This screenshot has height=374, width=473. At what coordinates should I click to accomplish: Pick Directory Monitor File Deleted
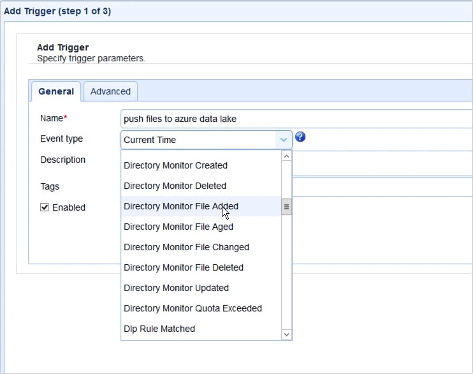click(x=184, y=267)
